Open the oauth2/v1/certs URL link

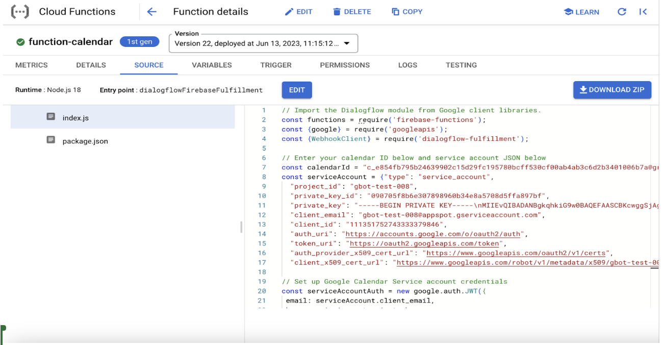pyautogui.click(x=516, y=253)
